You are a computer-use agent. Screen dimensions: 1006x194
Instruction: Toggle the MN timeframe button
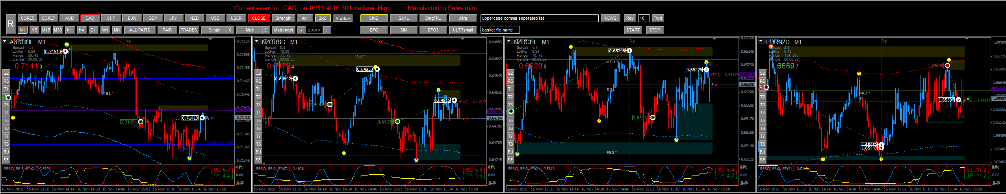click(x=117, y=30)
